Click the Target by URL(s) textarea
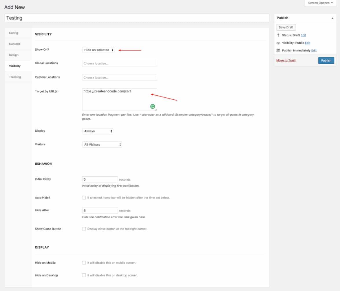The height and width of the screenshot is (291, 340). click(x=120, y=99)
